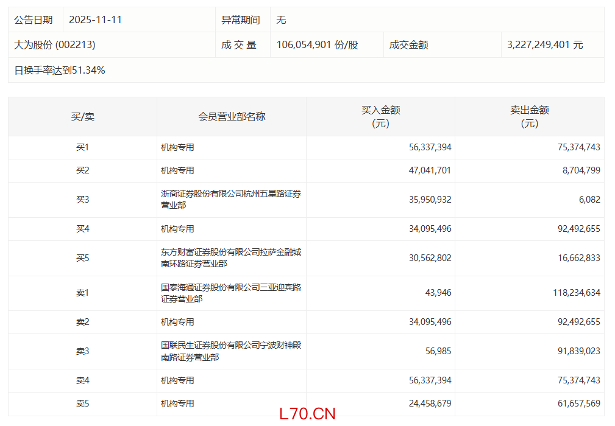Open 国泰海通证券 三亚迎宾路 branch entry

coord(230,293)
